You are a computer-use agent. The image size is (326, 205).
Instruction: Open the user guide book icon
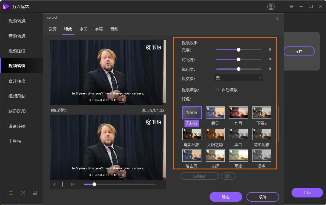[x=11, y=193]
